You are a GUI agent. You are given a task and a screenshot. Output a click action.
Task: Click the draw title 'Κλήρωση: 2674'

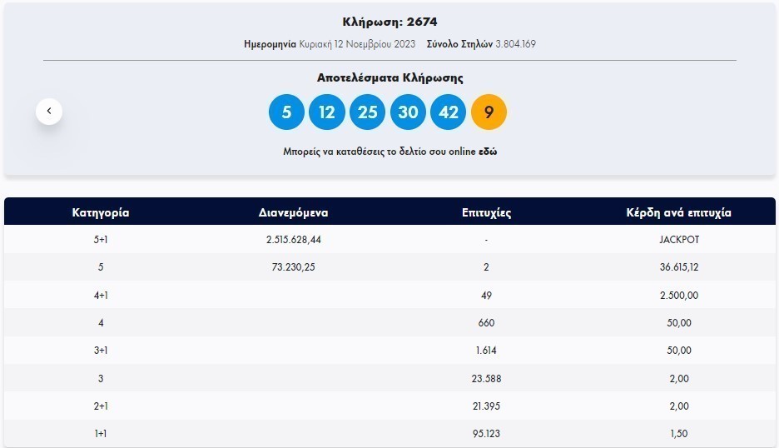pos(389,22)
